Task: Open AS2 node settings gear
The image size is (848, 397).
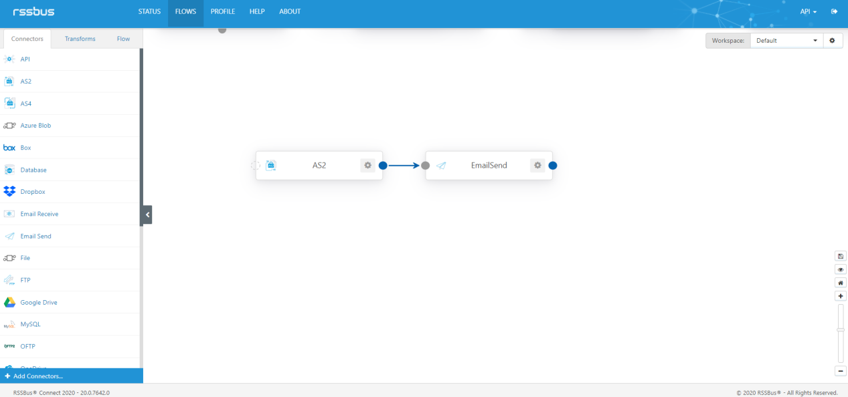Action: 367,165
